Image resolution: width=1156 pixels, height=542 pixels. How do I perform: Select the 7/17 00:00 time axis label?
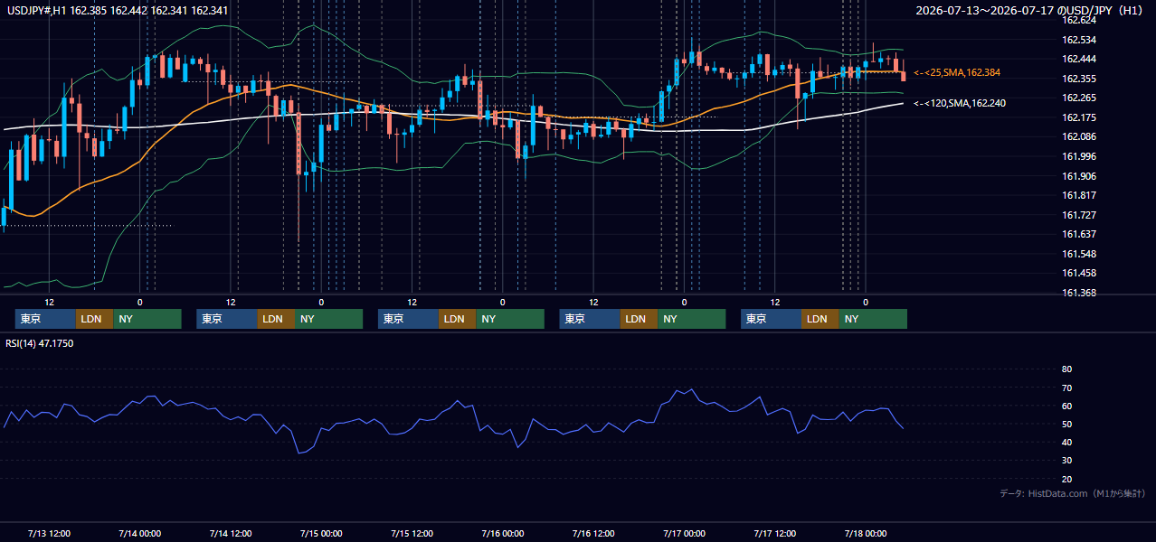684,533
